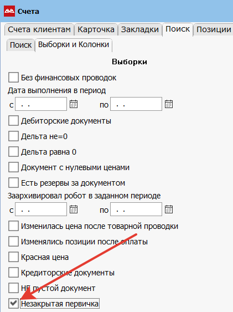Go to 'Закладки' tab
Image resolution: width=233 pixels, height=312 pixels.
[x=140, y=29]
